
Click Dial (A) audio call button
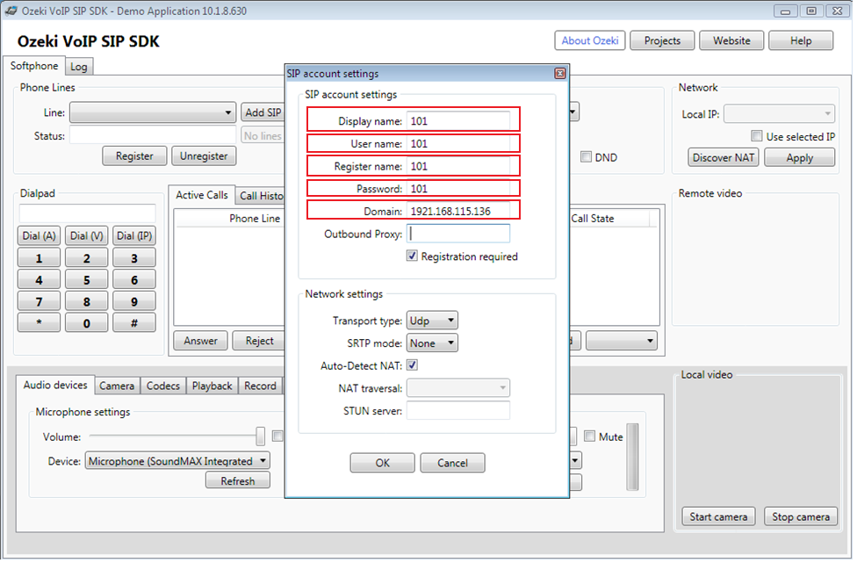40,236
